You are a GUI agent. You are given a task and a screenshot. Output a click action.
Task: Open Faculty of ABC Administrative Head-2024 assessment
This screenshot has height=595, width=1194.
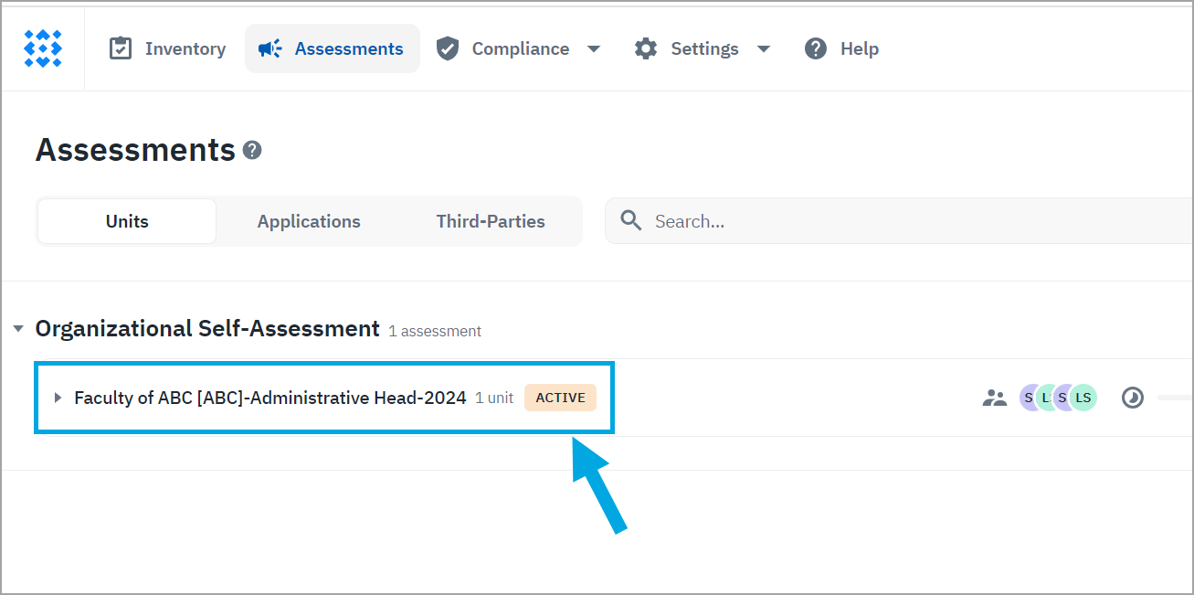click(x=269, y=398)
